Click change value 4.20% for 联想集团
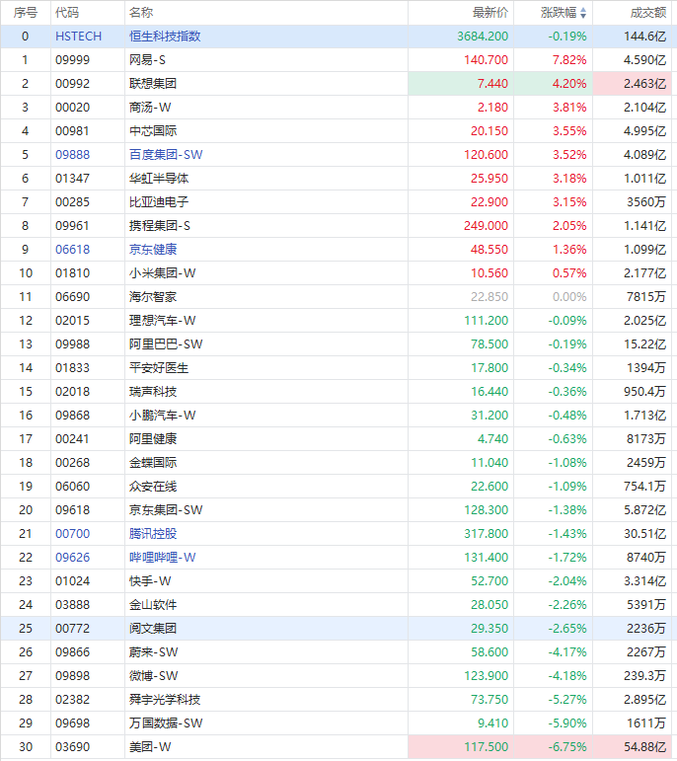677x761 pixels. tap(569, 84)
